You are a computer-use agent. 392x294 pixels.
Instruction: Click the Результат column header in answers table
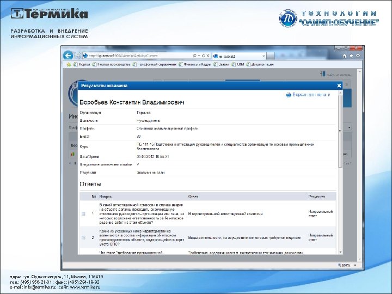317,197
